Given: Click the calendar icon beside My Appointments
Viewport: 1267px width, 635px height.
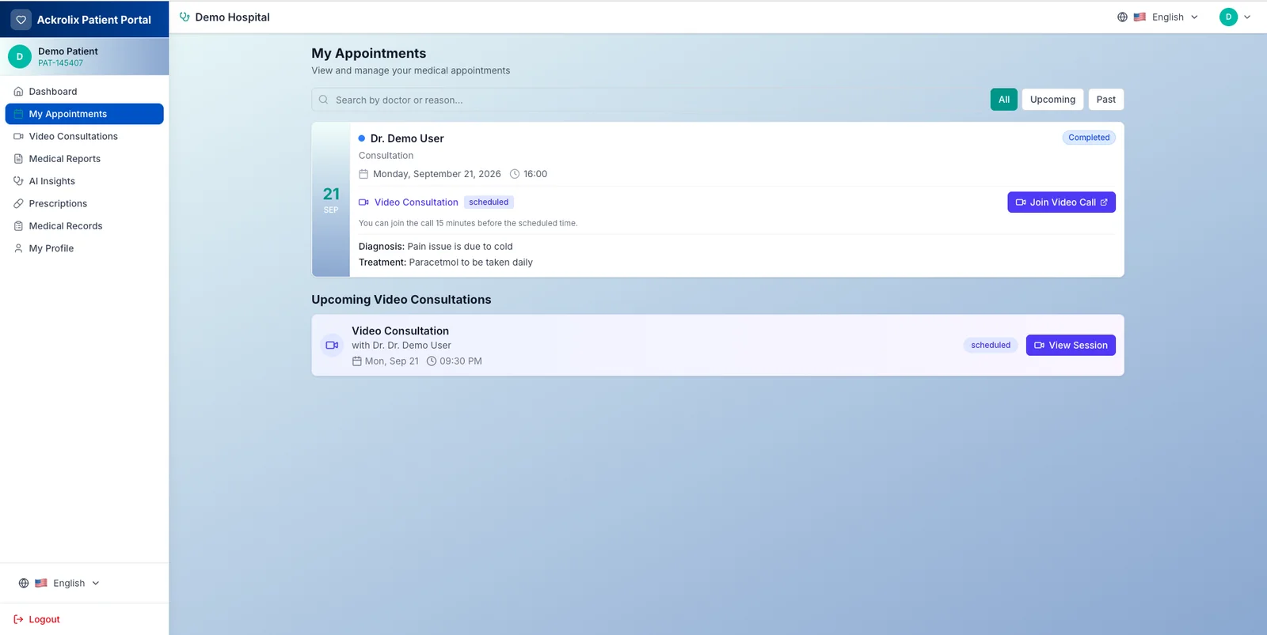Looking at the screenshot, I should coord(18,114).
